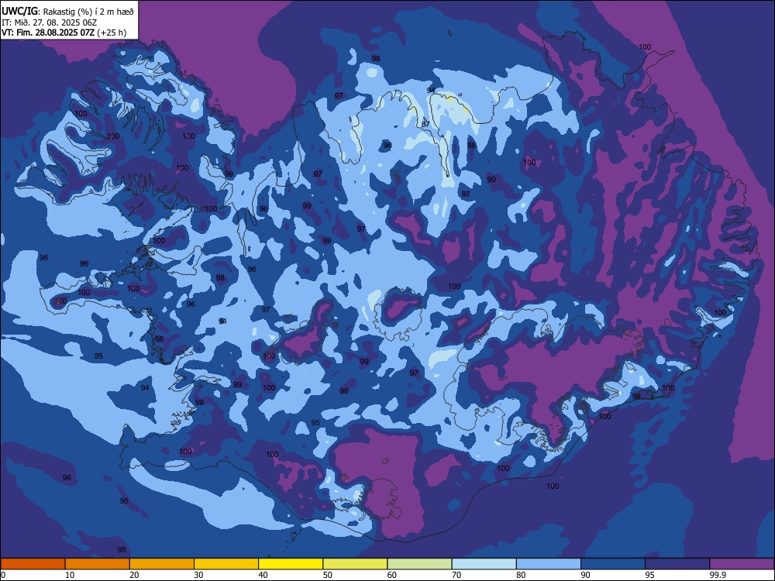Select the '0' tick label on the color scale
775x581 pixels.
(3, 575)
